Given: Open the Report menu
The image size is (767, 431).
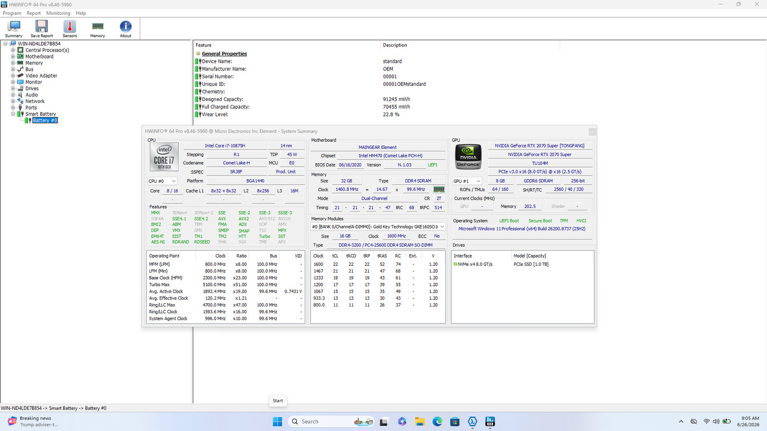Looking at the screenshot, I should pos(34,13).
